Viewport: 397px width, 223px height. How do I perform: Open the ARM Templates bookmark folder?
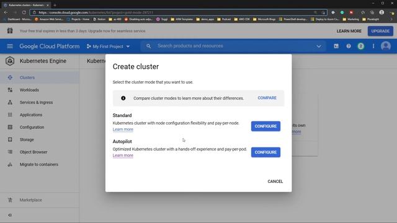[x=182, y=19]
